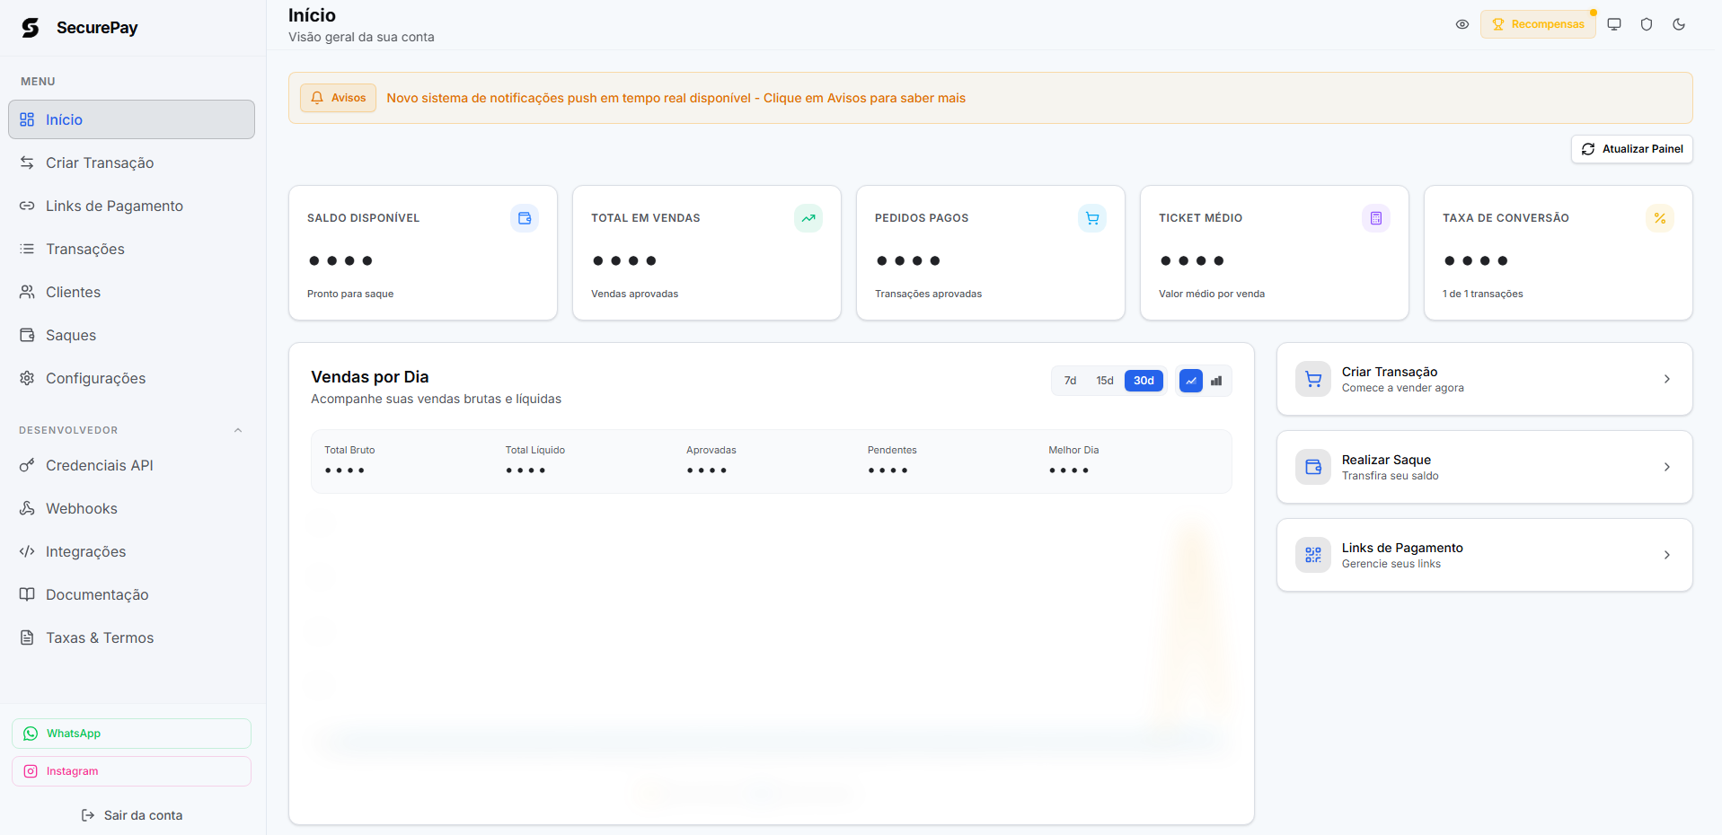
Task: Toggle the eye icon to show hidden values
Action: click(1461, 24)
